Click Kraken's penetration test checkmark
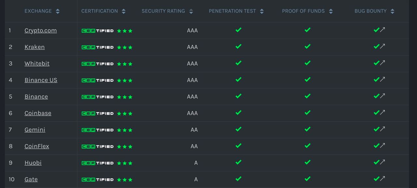This screenshot has width=417, height=188. [x=238, y=46]
